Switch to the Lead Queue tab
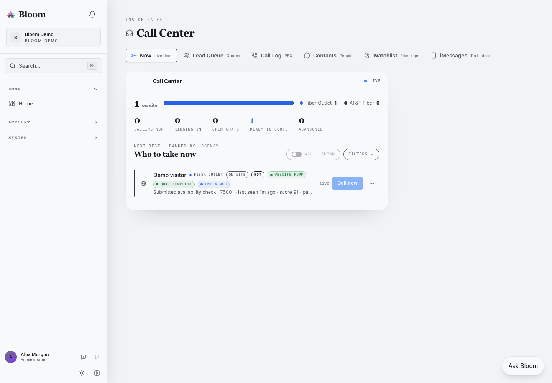 tap(212, 56)
